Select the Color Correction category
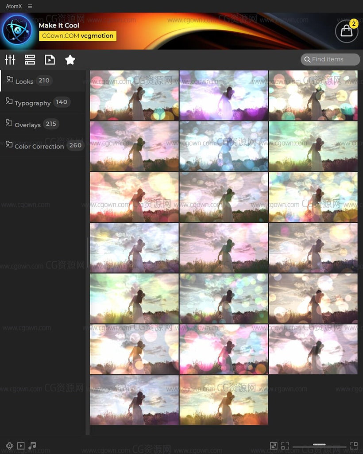This screenshot has width=363, height=454. coord(43,146)
